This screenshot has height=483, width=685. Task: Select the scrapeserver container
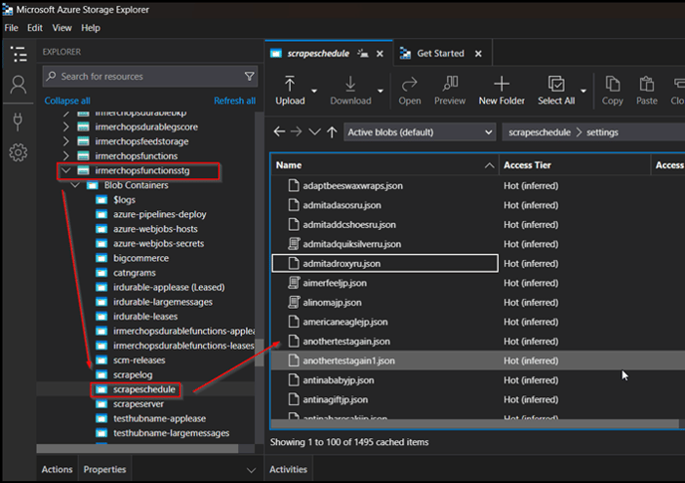pyautogui.click(x=138, y=404)
